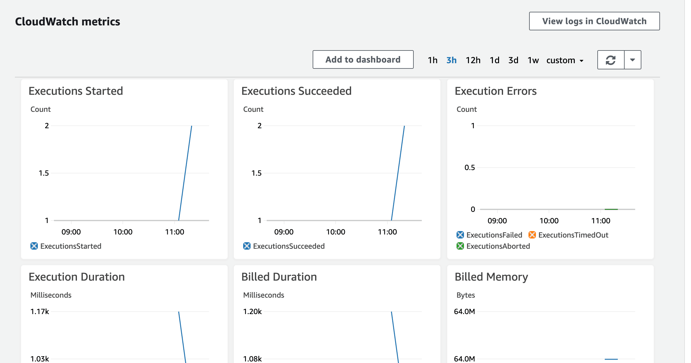Select the 1h time range

click(433, 60)
